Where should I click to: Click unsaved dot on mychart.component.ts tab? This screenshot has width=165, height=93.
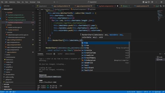click(x=118, y=6)
